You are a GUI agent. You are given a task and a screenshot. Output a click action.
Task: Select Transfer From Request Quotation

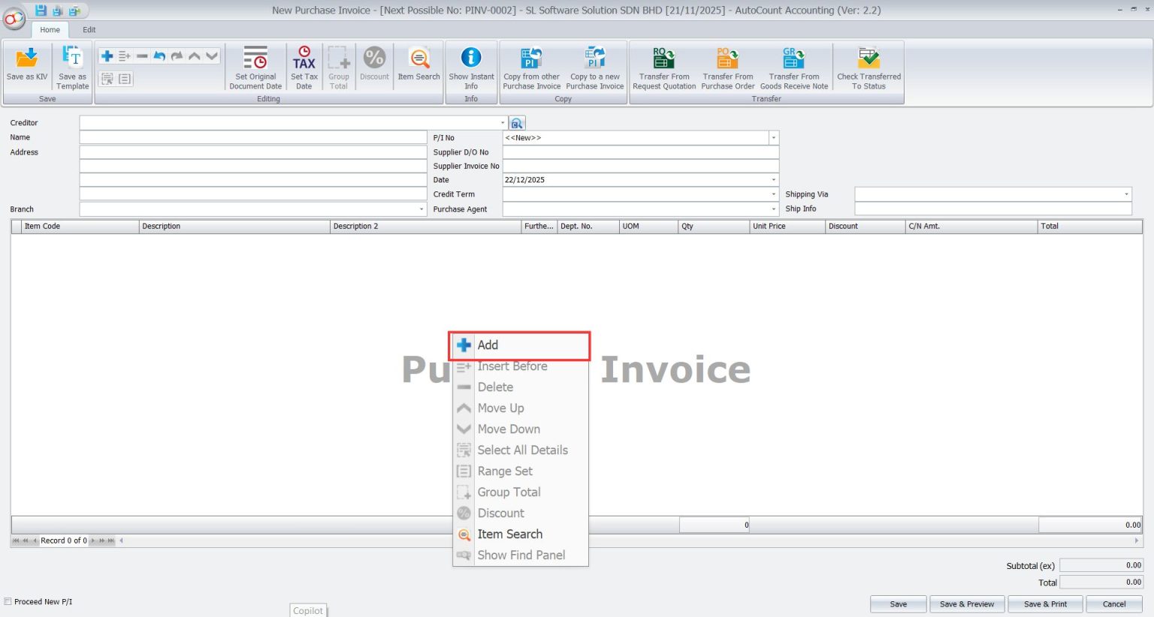point(663,66)
